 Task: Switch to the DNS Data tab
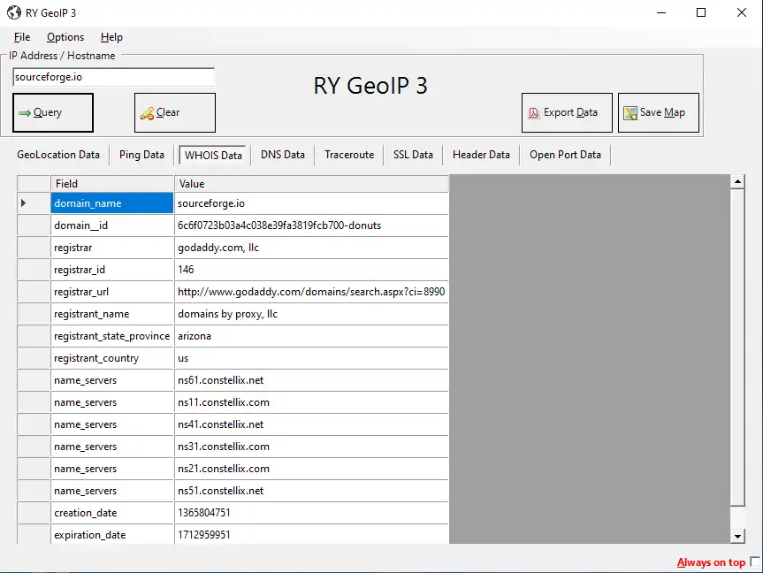[x=283, y=155]
